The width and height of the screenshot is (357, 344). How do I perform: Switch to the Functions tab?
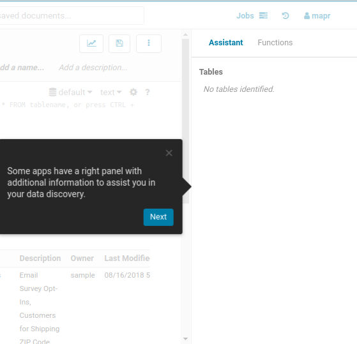pyautogui.click(x=275, y=43)
